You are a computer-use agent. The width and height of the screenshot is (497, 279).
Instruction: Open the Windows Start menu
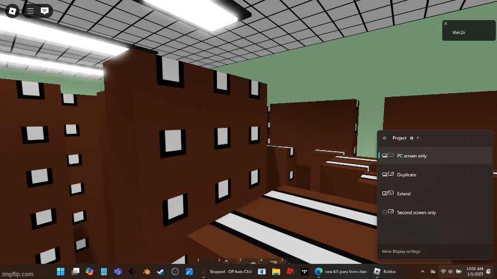[60, 271]
